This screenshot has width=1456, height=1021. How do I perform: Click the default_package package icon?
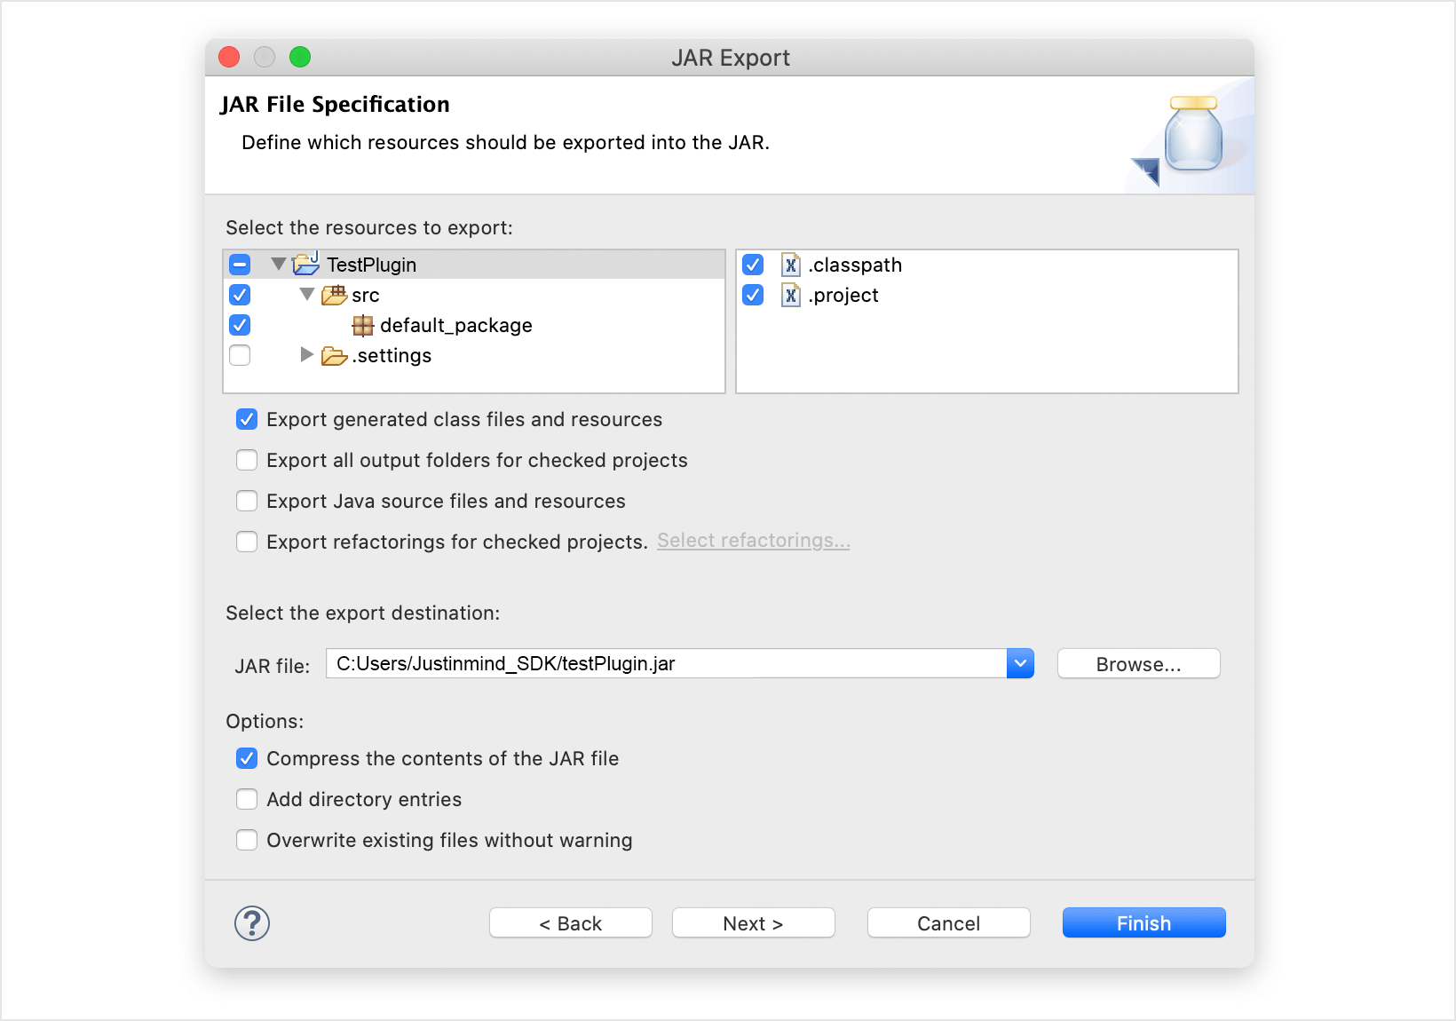click(362, 325)
